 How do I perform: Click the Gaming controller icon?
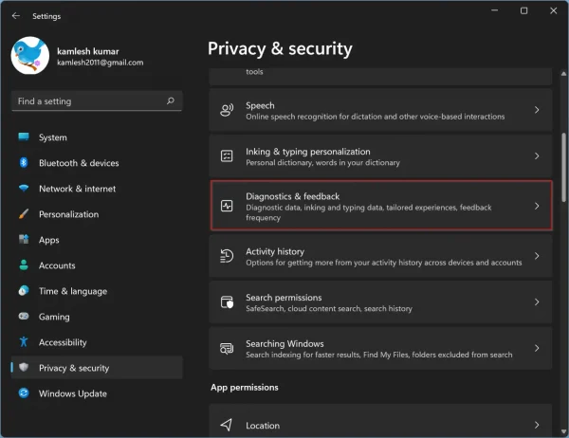click(x=24, y=316)
